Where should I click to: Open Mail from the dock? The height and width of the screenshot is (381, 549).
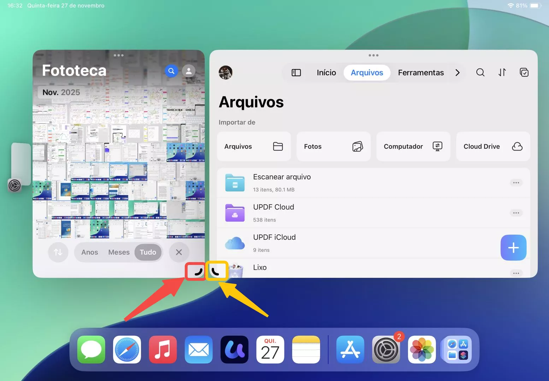click(199, 350)
